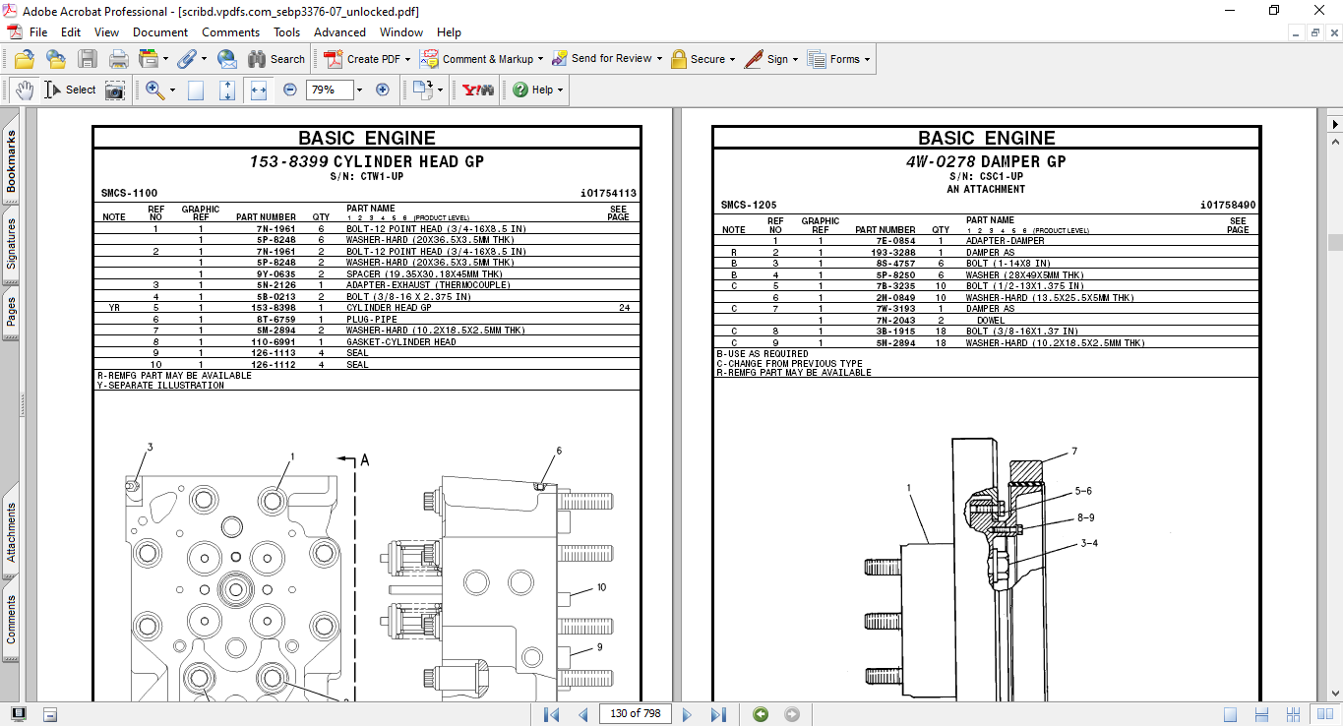This screenshot has height=726, width=1343.
Task: Select the Hand tool
Action: click(x=24, y=90)
